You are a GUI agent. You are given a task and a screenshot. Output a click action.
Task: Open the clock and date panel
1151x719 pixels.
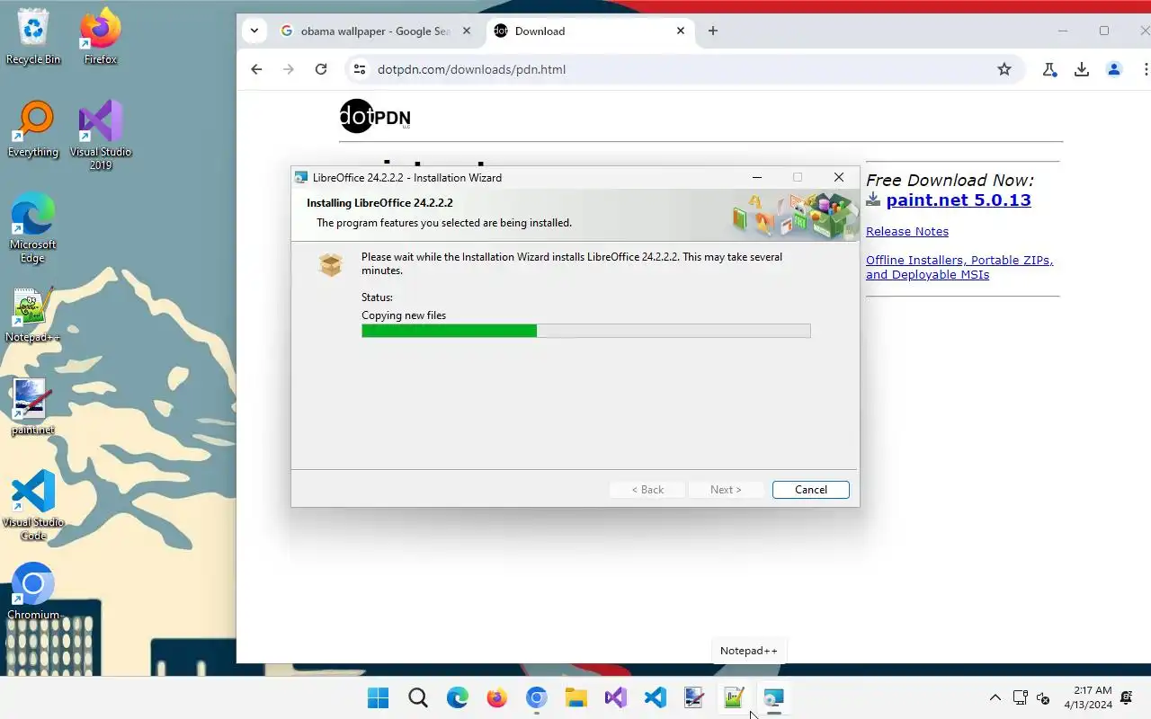point(1088,697)
